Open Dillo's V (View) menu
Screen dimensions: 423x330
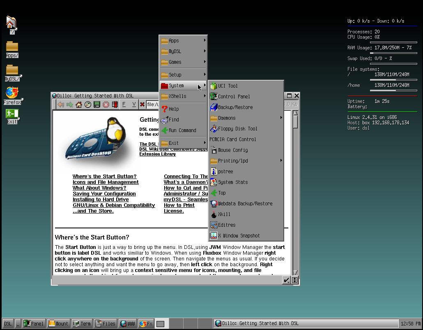click(x=134, y=105)
